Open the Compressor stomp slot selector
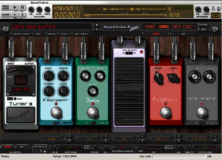The height and width of the screenshot is (160, 222). point(162,139)
